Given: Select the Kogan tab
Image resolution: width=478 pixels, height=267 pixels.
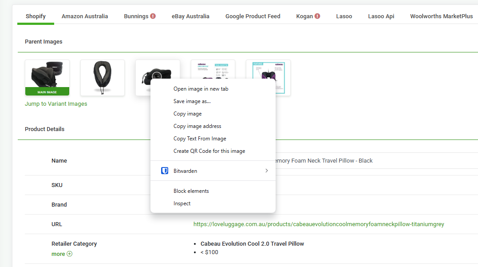Looking at the screenshot, I should pos(304,16).
